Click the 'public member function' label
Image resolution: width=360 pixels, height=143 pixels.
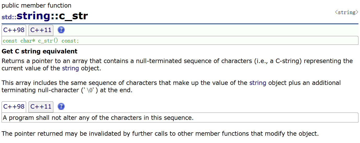36,5
